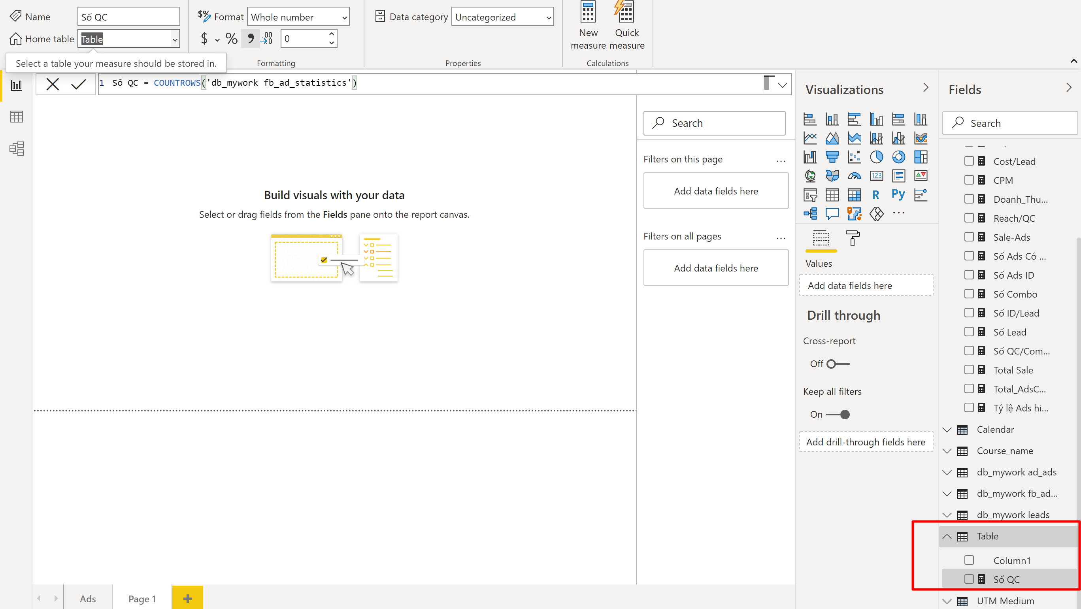Viewport: 1081px width, 609px height.
Task: Check the Column1 field checkbox
Action: pos(969,560)
